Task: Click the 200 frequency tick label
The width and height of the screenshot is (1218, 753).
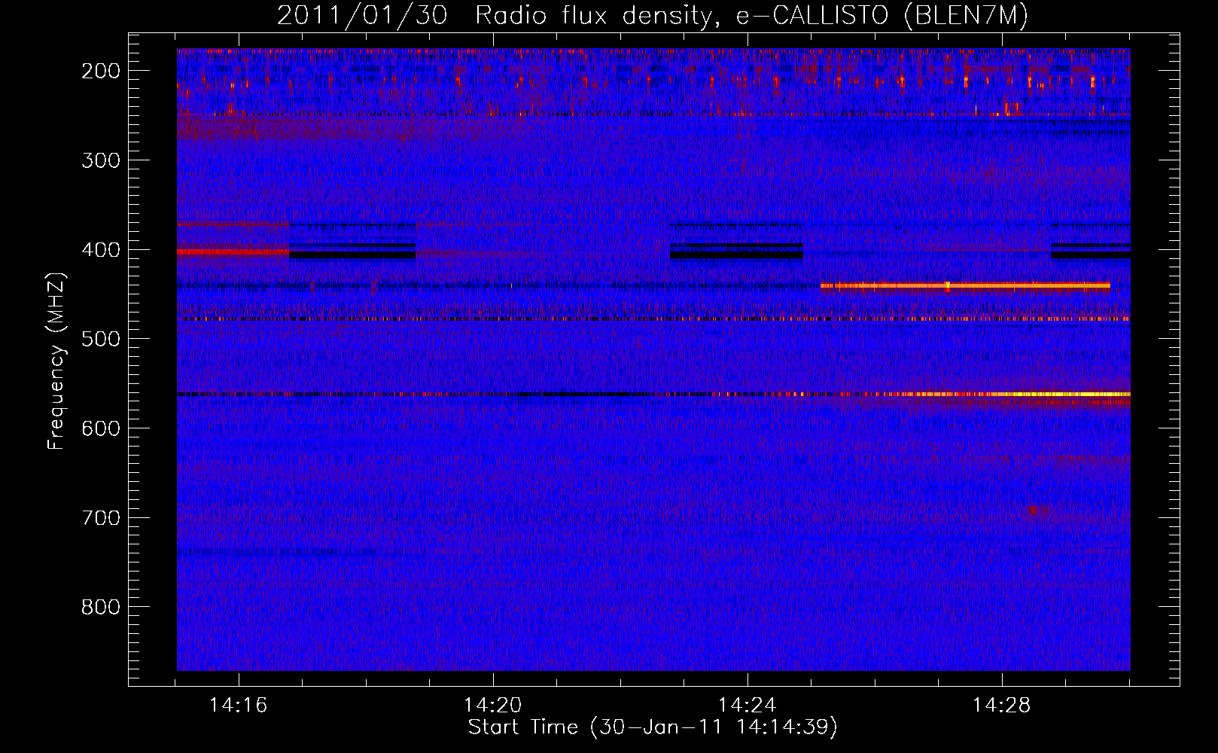Action: pos(101,71)
